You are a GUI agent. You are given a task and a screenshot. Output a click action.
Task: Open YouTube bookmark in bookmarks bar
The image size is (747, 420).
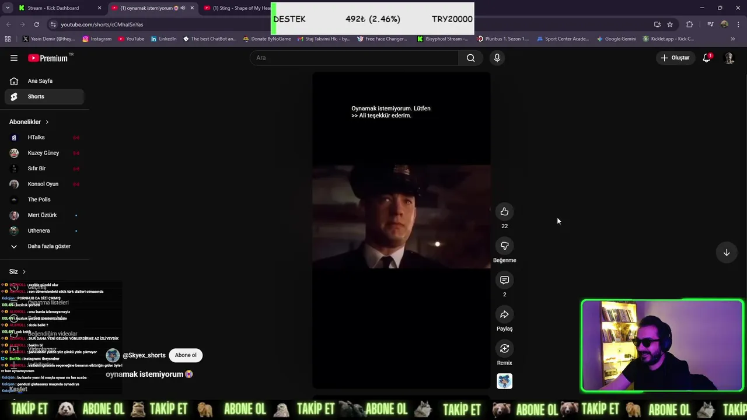click(131, 39)
